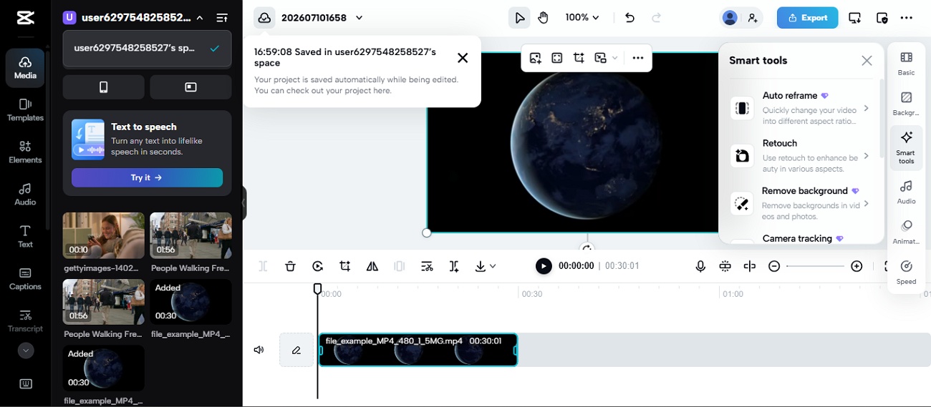Invite members with add-user icon
The width and height of the screenshot is (931, 407).
753,18
